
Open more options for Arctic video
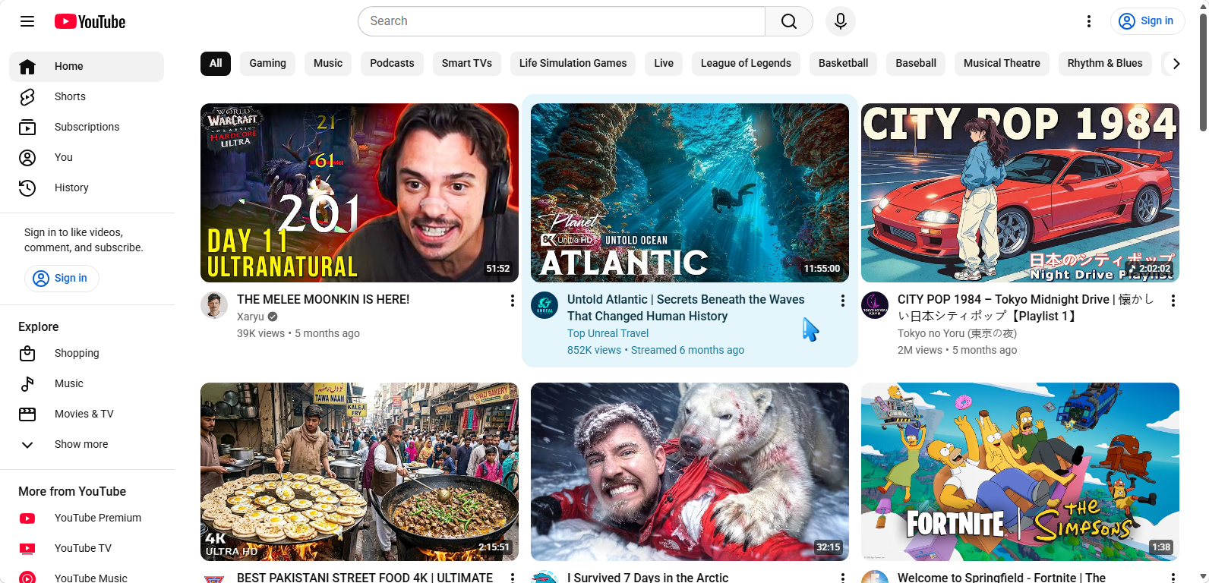(x=843, y=578)
